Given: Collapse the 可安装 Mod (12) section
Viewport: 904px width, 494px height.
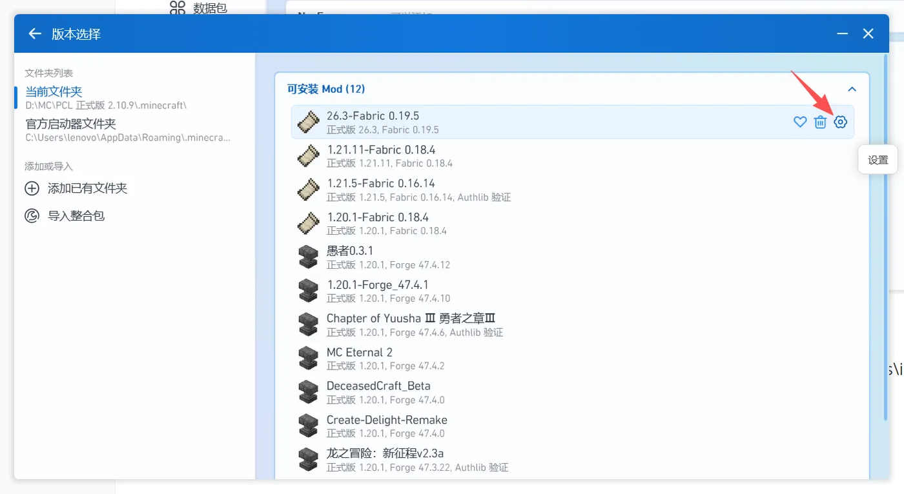Looking at the screenshot, I should tap(852, 89).
